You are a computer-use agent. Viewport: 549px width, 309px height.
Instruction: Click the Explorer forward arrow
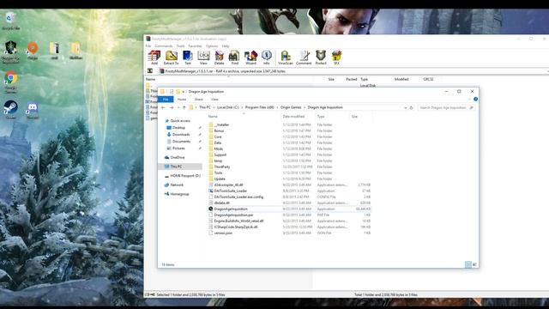[x=172, y=108]
